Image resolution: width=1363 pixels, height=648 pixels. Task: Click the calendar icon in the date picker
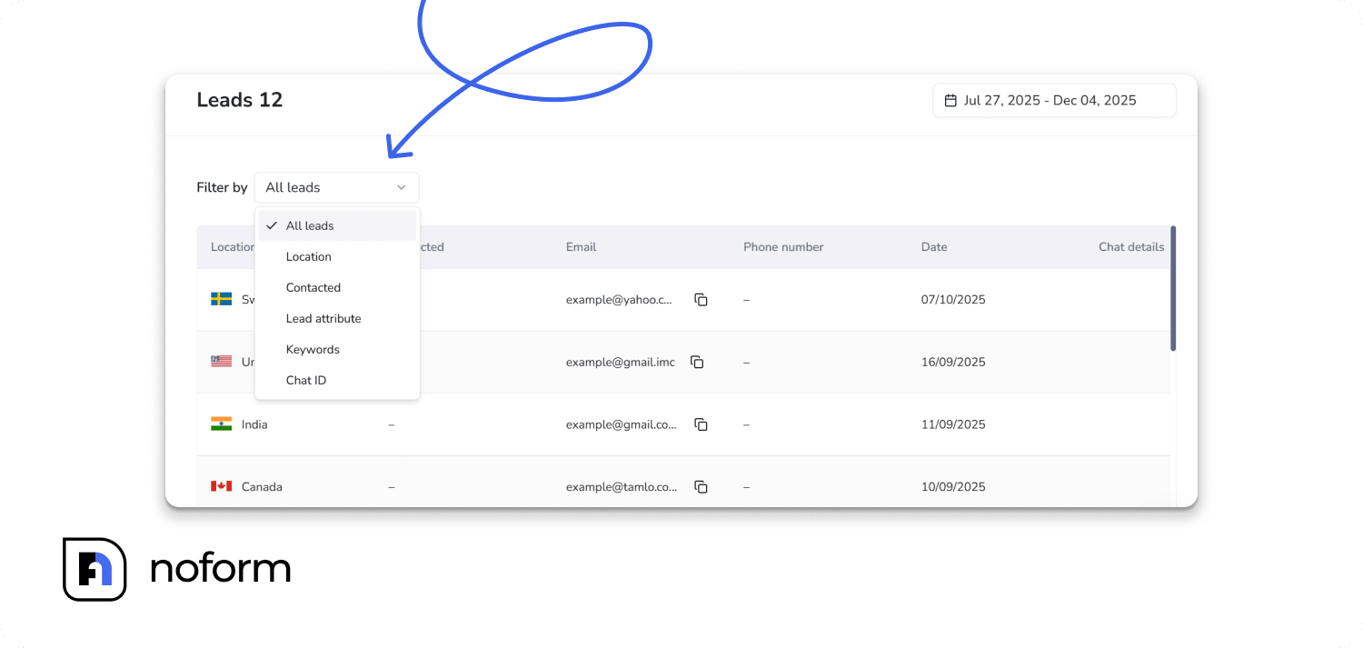coord(950,99)
